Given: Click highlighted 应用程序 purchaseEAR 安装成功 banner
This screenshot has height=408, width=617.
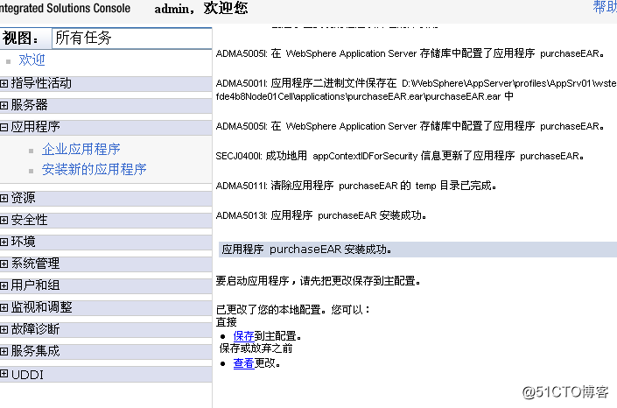Looking at the screenshot, I should (417, 250).
